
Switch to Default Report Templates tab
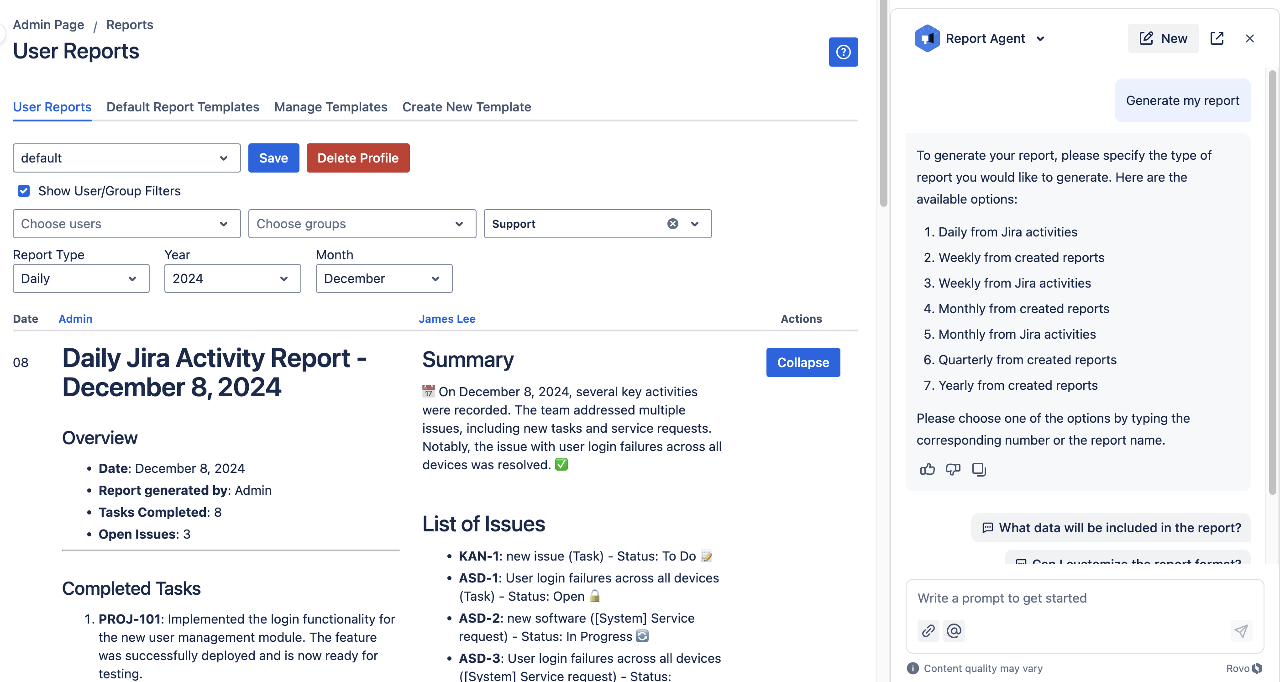(x=182, y=107)
